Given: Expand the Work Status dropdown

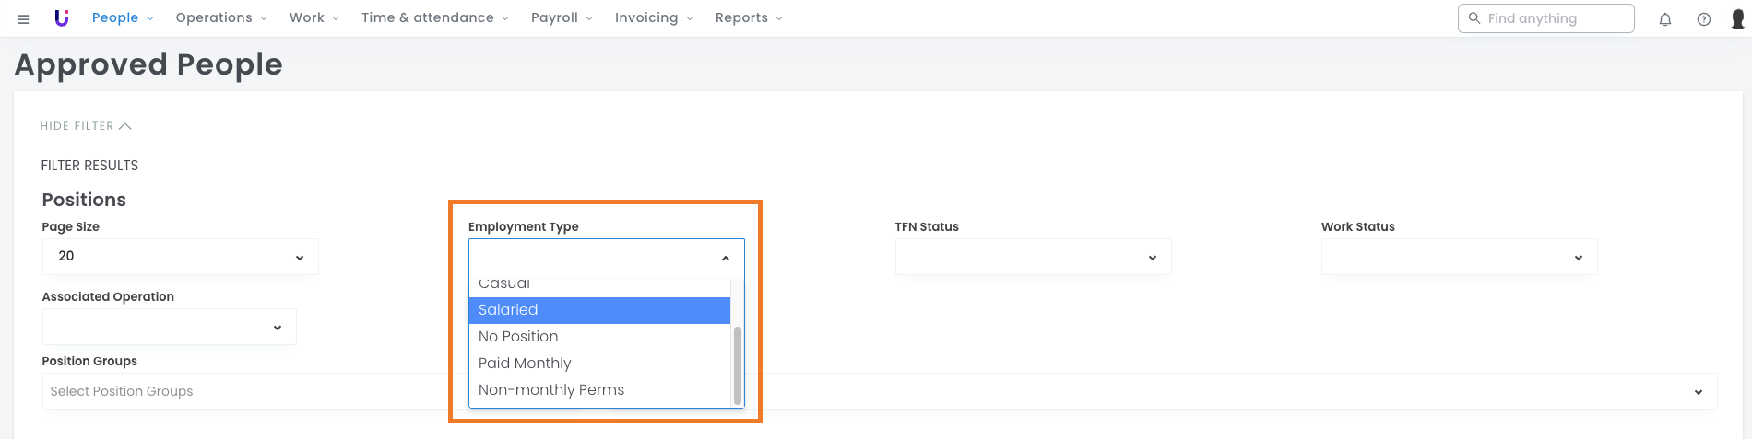Looking at the screenshot, I should pos(1459,257).
